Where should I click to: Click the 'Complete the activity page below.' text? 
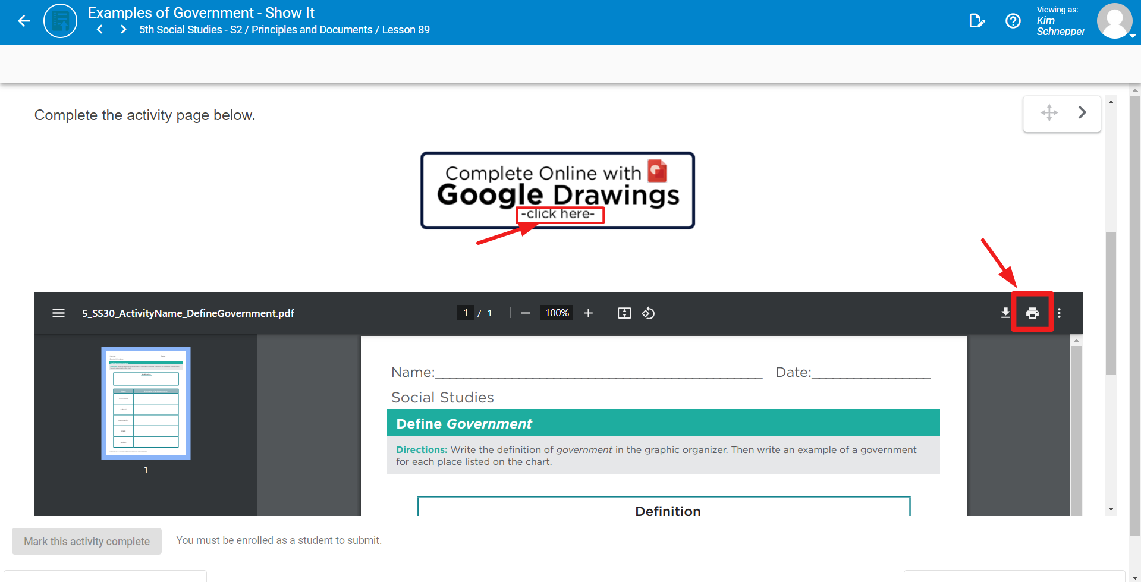click(144, 115)
